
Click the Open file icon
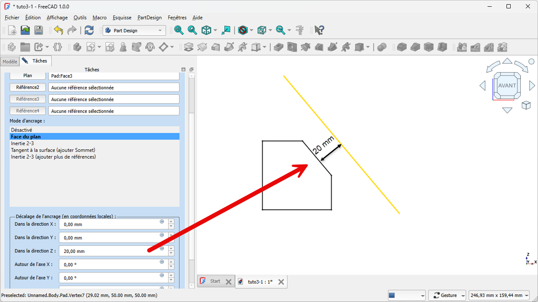coord(25,30)
